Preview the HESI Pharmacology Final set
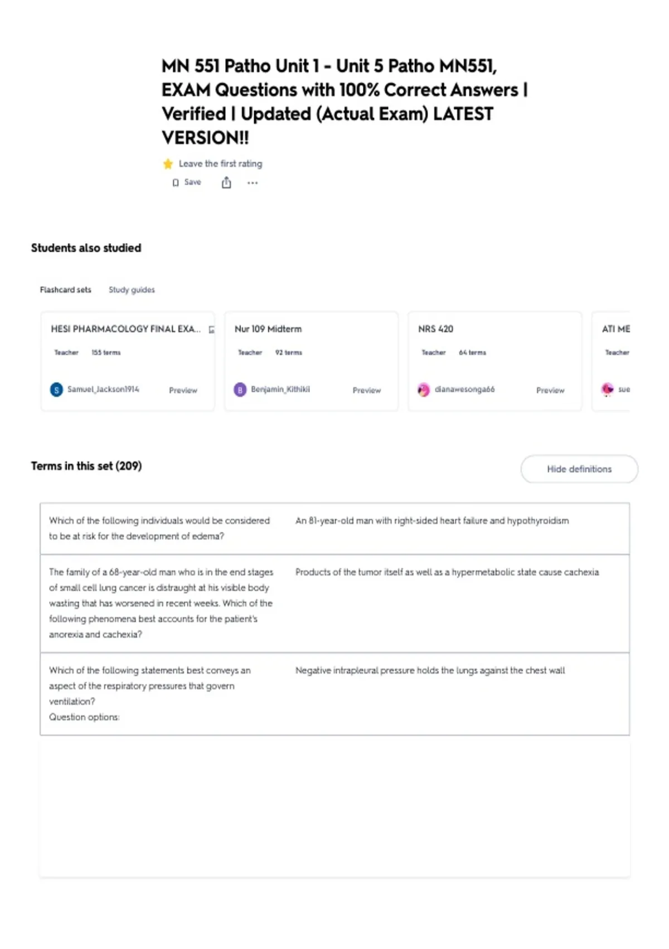This screenshot has height=949, width=669. click(x=183, y=390)
